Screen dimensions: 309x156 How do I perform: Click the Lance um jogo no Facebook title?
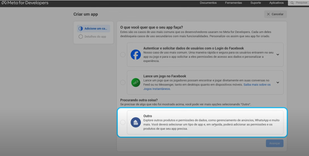coord(165,76)
